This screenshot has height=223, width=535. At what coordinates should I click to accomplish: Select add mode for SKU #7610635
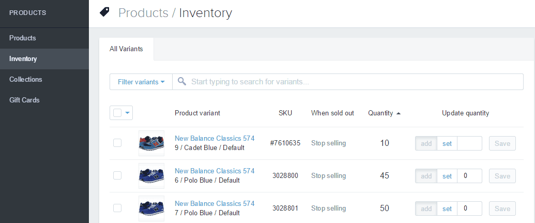tap(426, 143)
